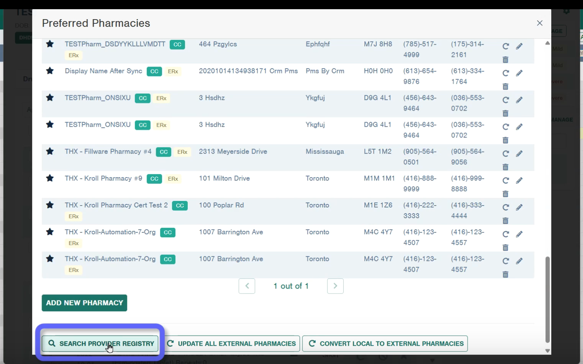
Task: Select the name TESTPharm_DSDYYKLLLVMDTT
Action: 115,44
